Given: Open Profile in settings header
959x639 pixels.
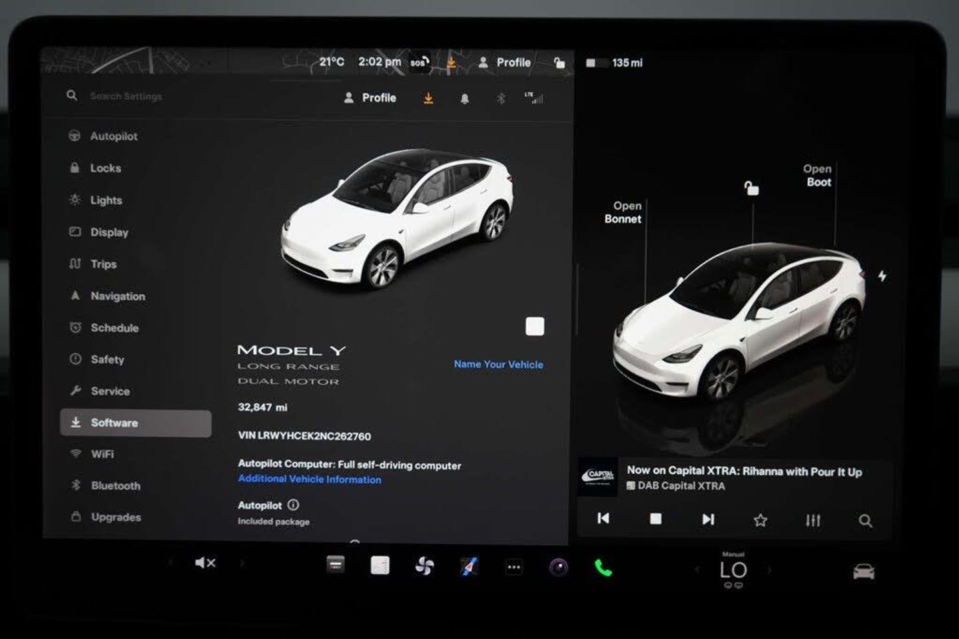Looking at the screenshot, I should (370, 98).
